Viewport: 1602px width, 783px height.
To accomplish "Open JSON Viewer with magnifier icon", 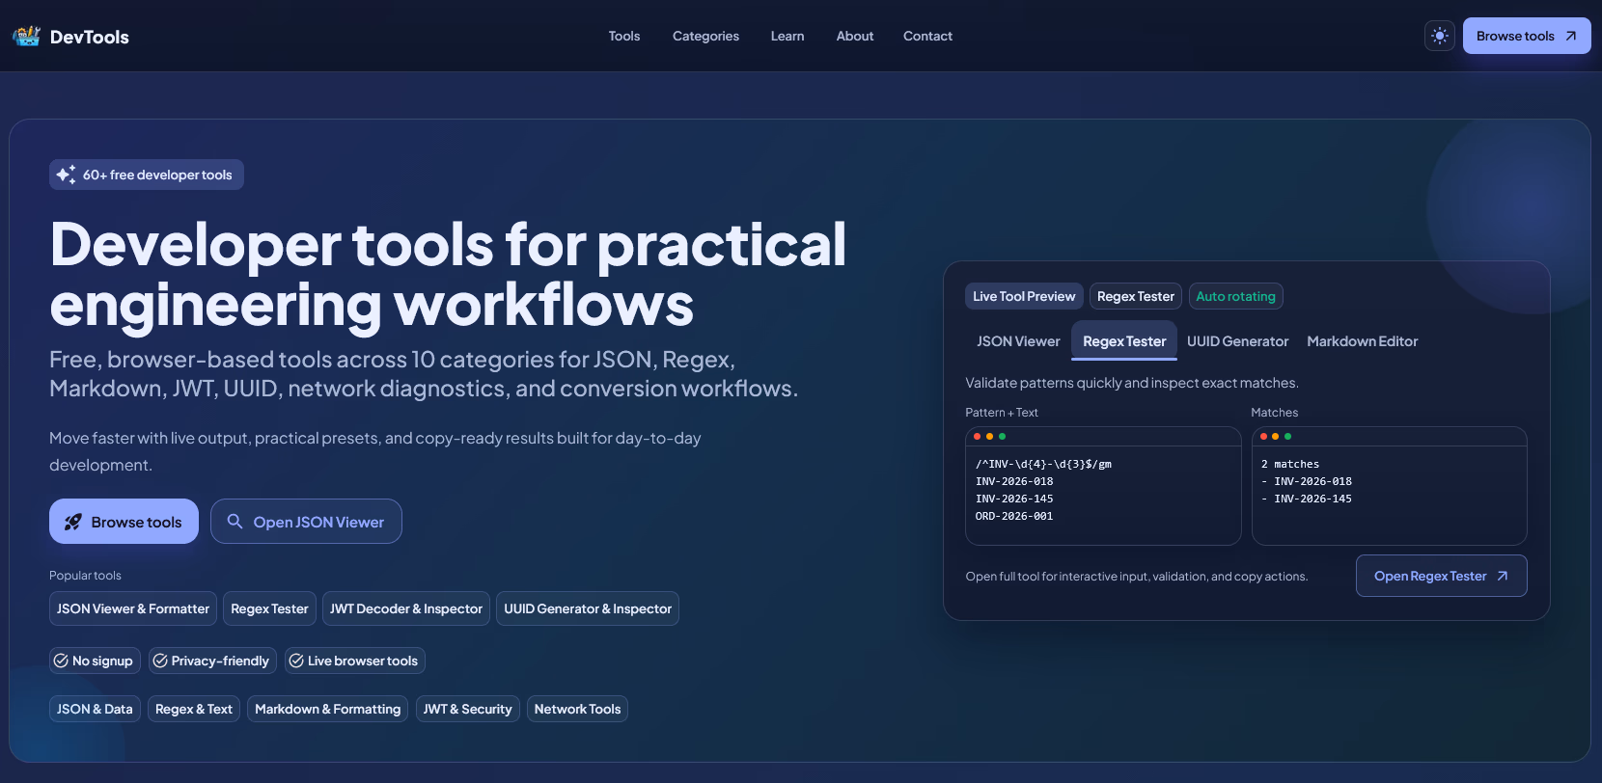I will pos(306,522).
